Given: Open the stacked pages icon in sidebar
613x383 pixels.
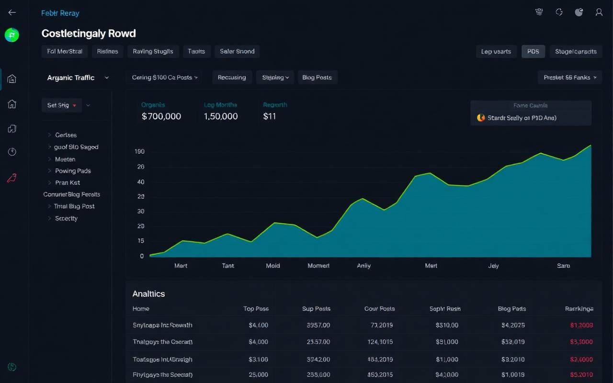Looking at the screenshot, I should pos(12,128).
